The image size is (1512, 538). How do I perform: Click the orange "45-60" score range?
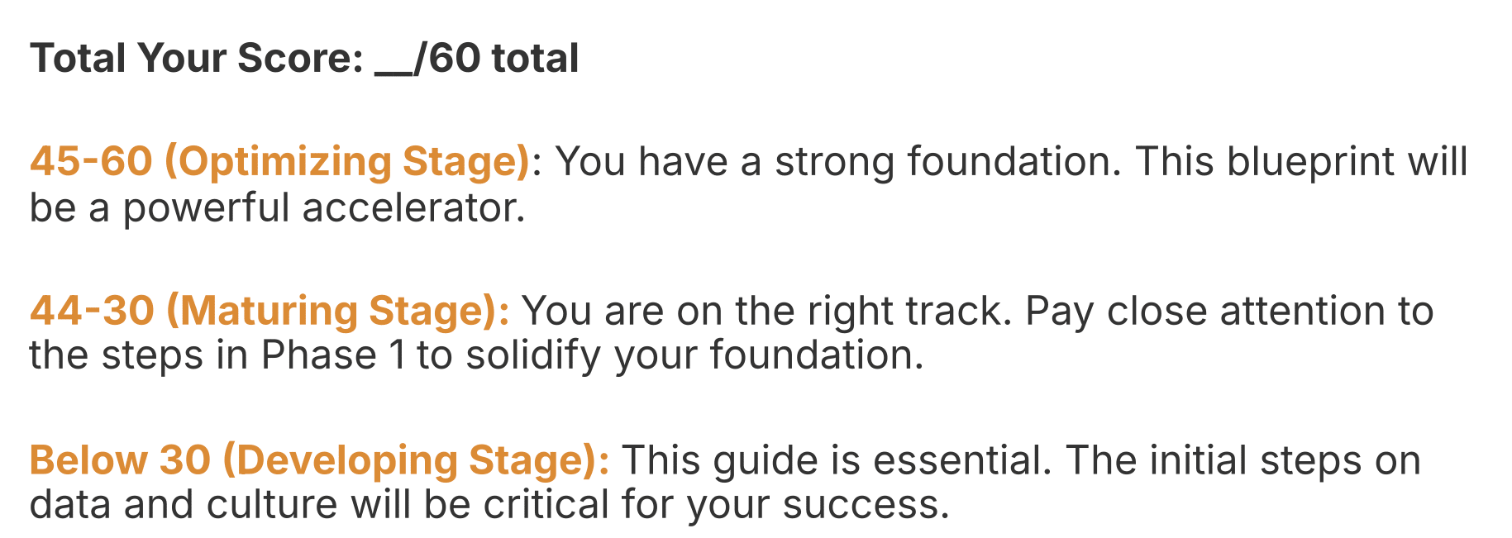point(91,161)
